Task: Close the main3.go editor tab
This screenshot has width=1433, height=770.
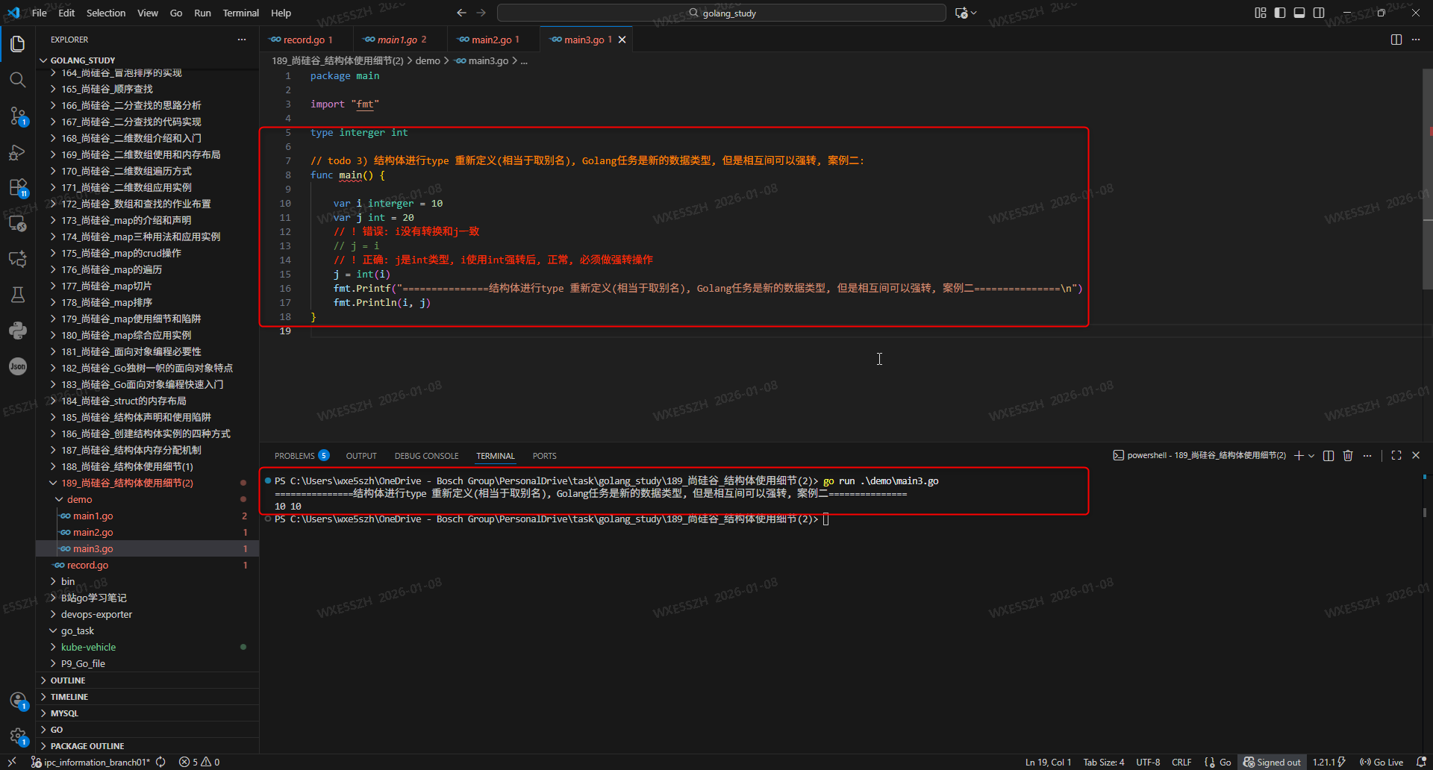Action: pyautogui.click(x=622, y=40)
